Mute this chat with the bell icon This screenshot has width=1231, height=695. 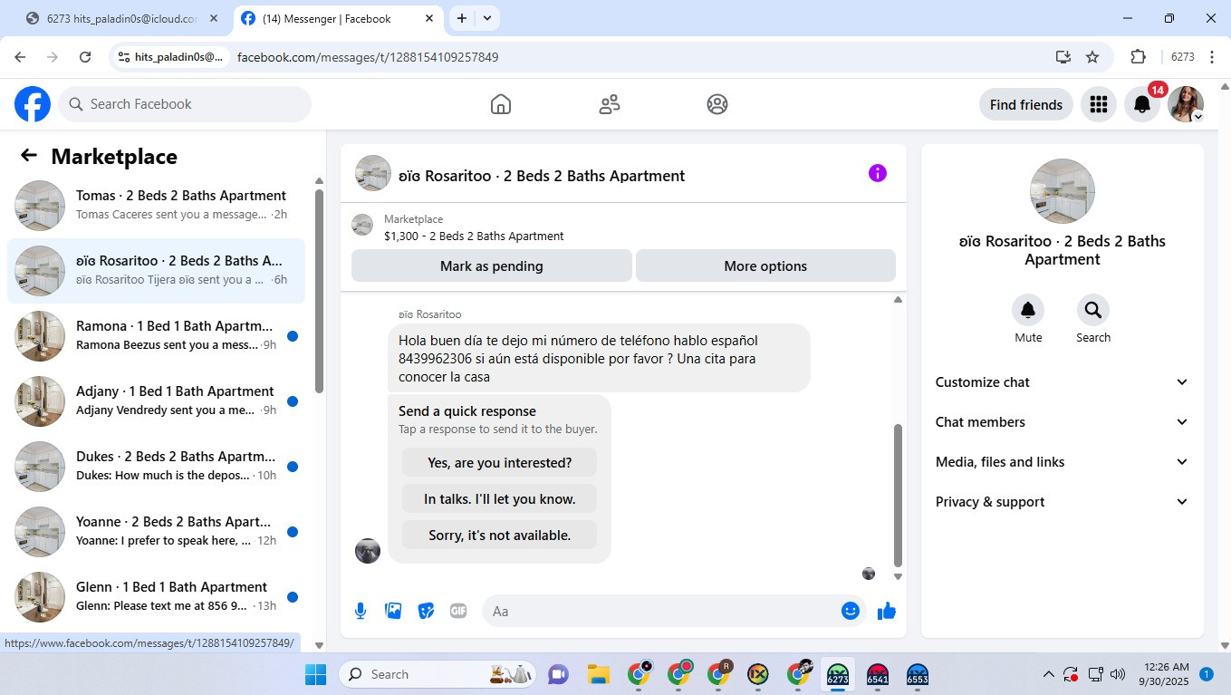click(1028, 310)
